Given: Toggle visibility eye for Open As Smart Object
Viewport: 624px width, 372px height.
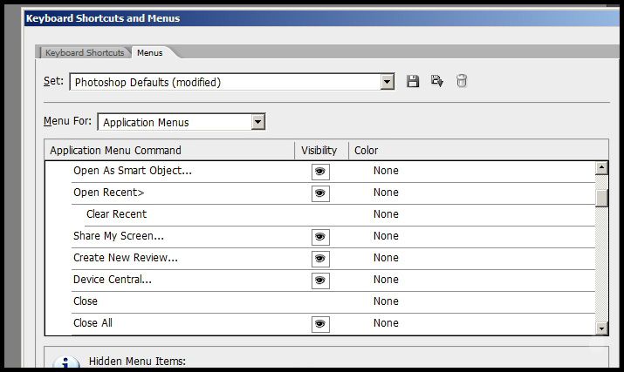Looking at the screenshot, I should click(320, 172).
